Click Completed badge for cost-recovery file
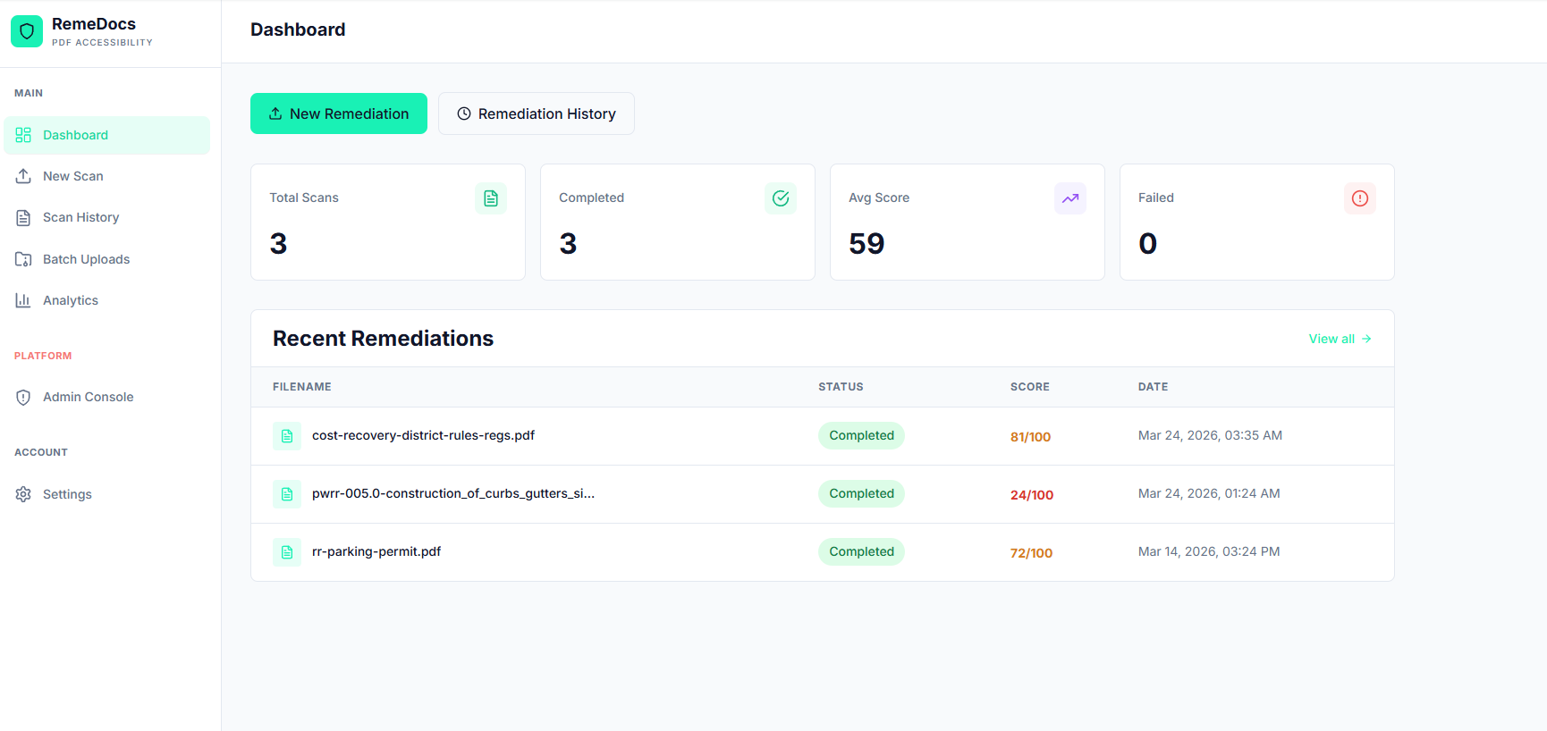Viewport: 1547px width, 731px height. click(x=861, y=435)
